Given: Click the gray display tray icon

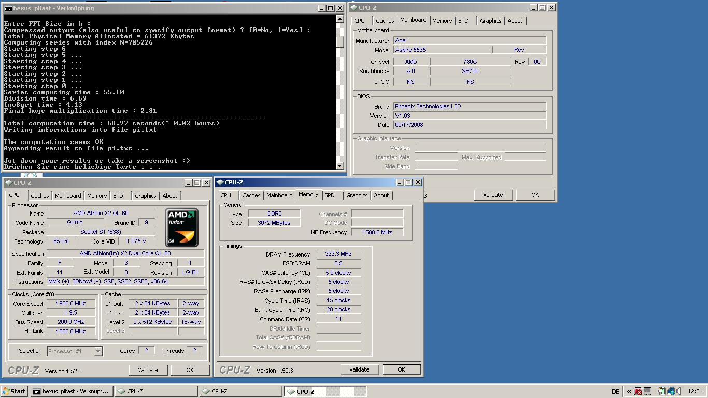Looking at the screenshot, I should click(x=647, y=391).
